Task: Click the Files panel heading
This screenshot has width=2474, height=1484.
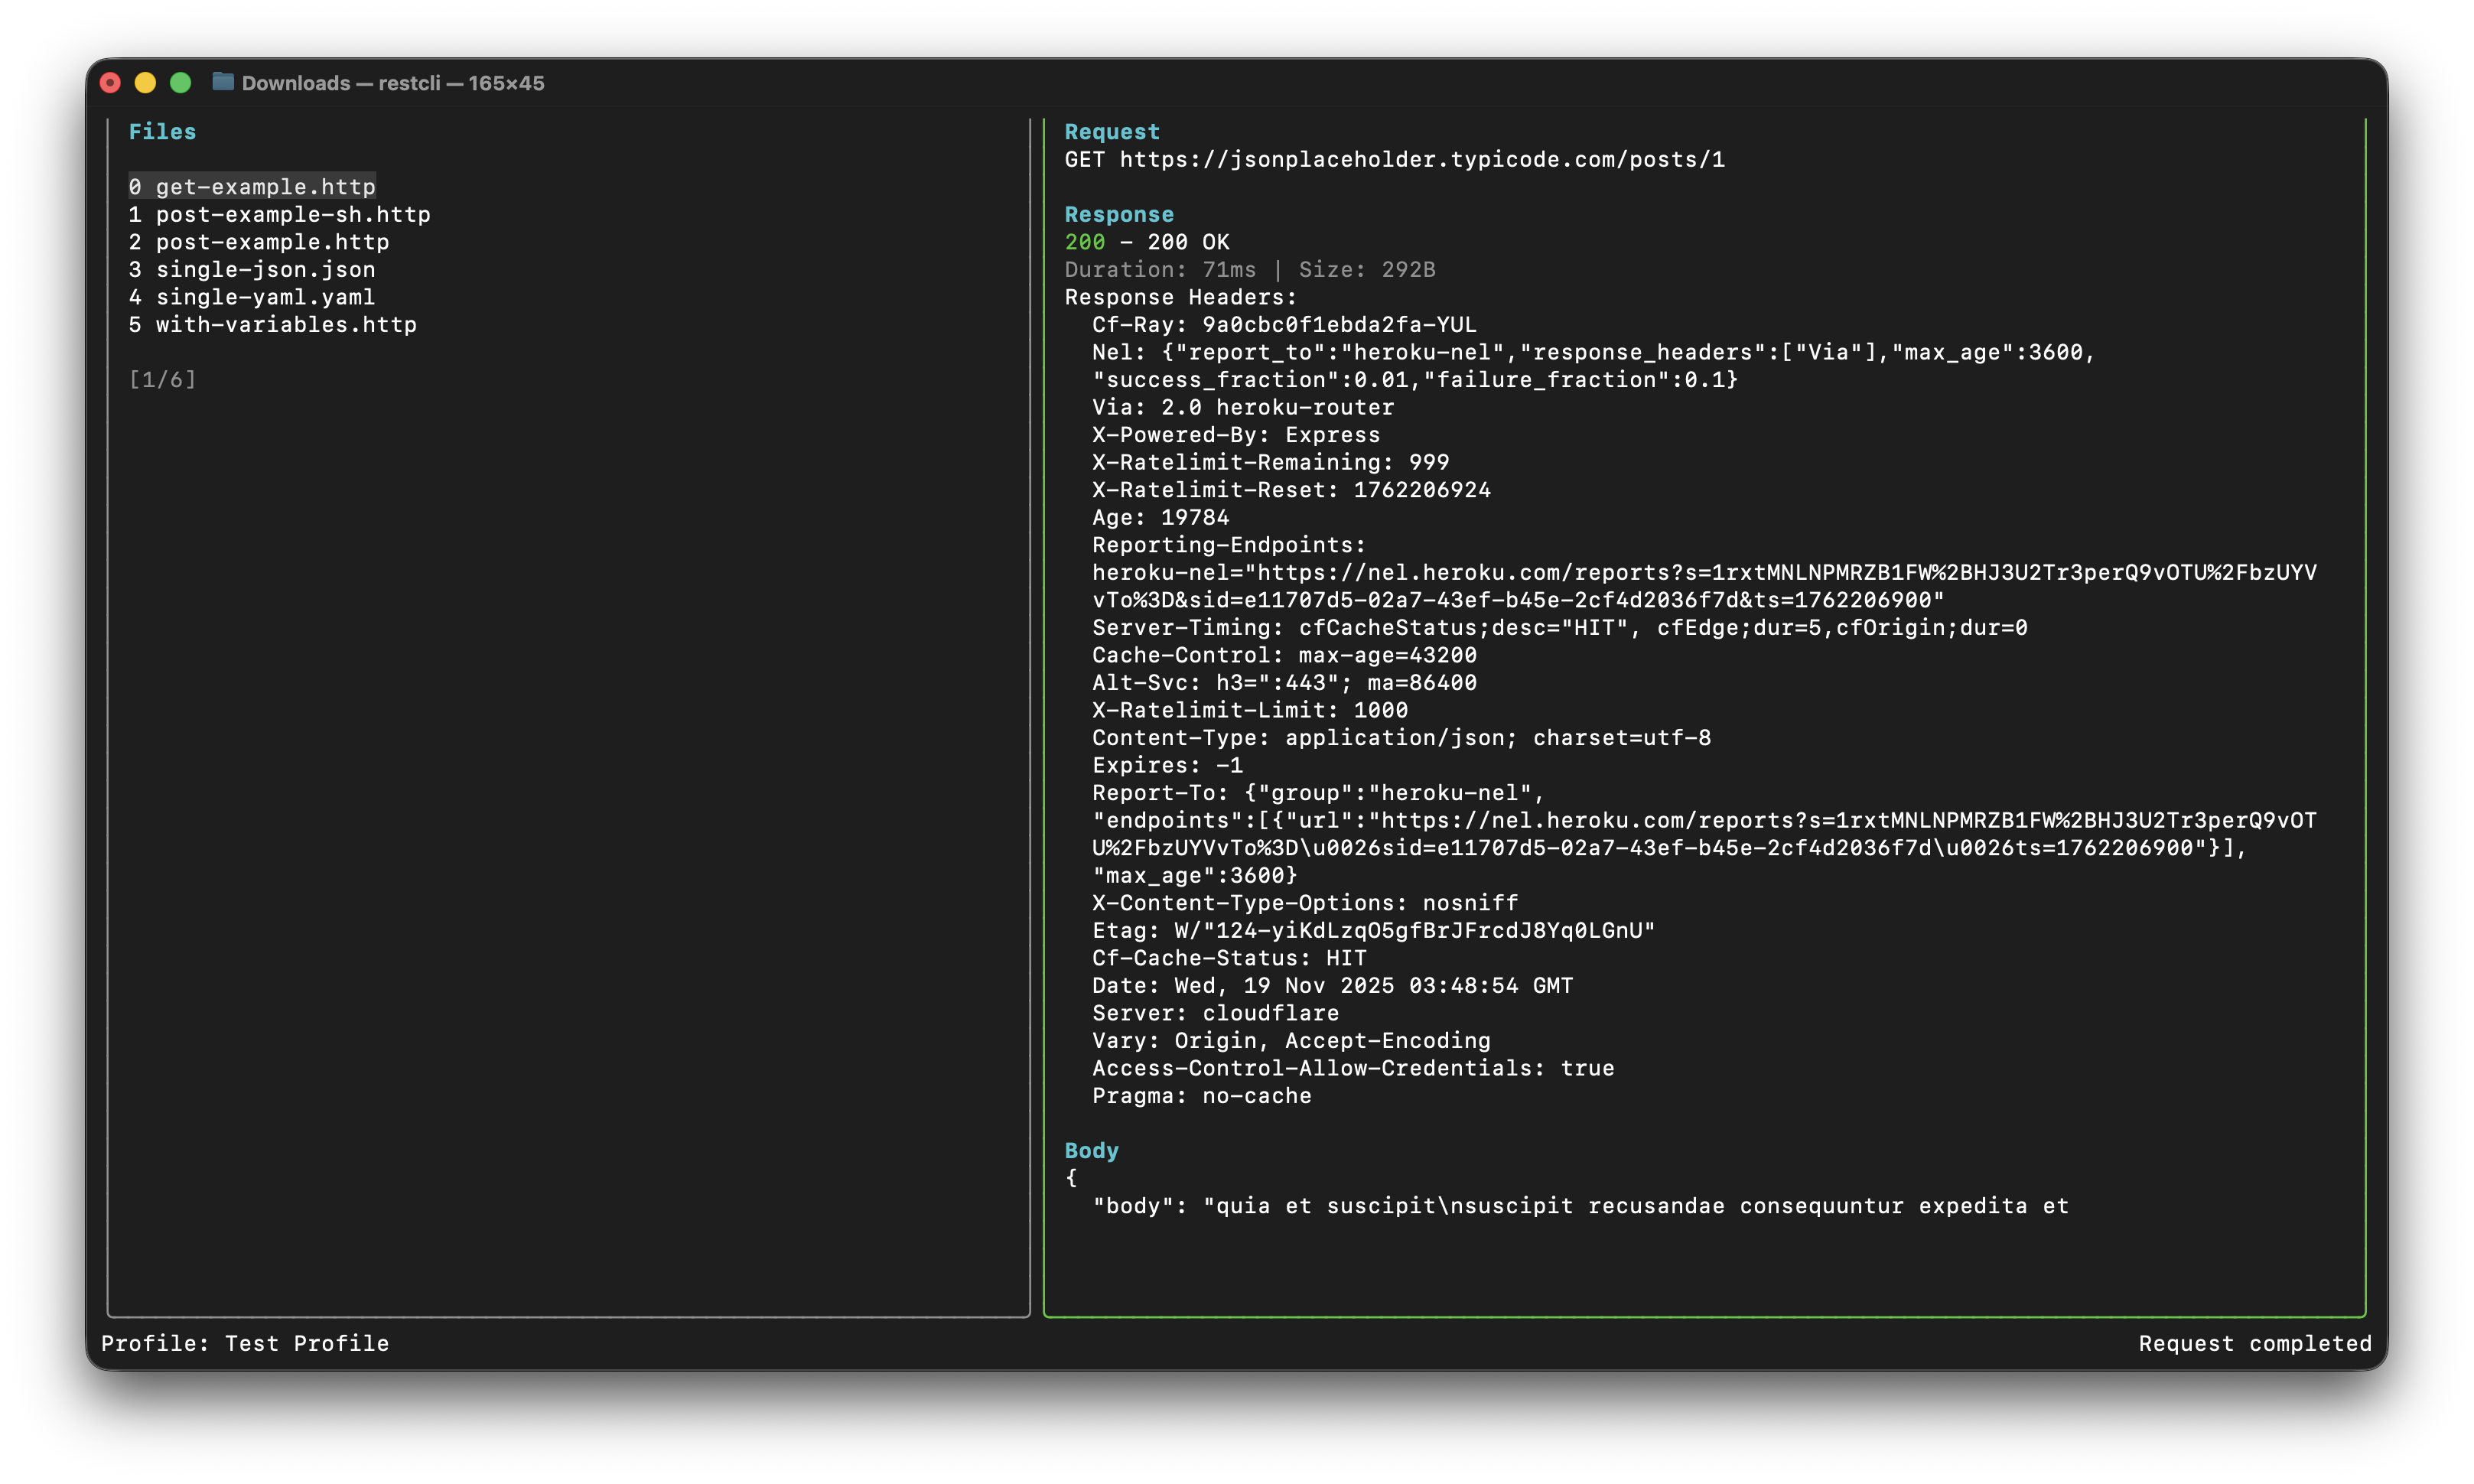Action: click(x=162, y=132)
